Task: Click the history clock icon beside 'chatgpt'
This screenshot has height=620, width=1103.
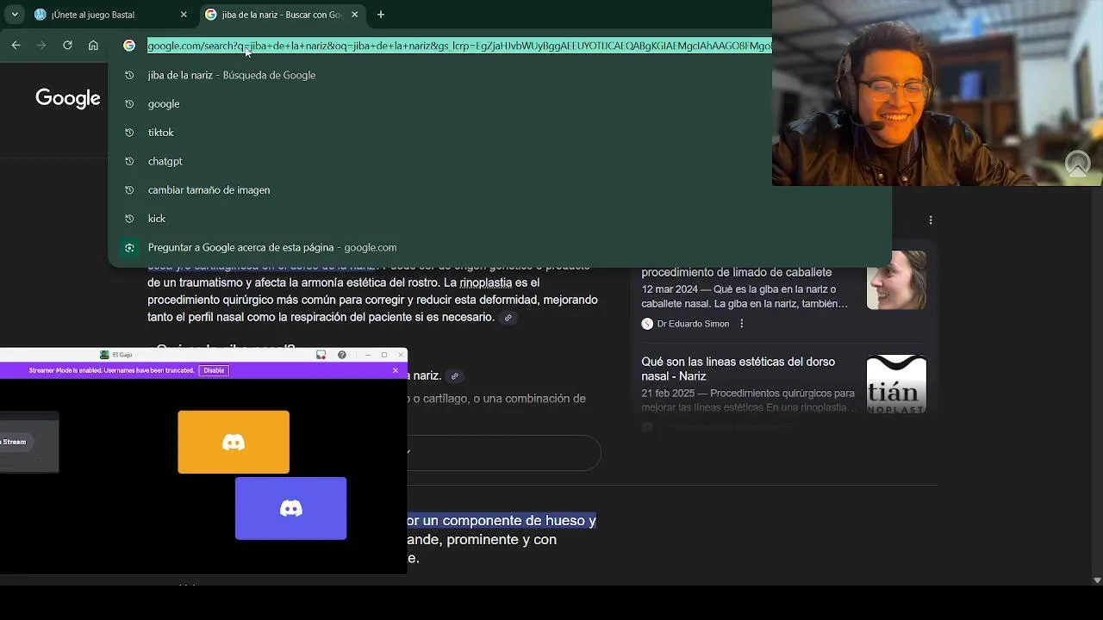Action: 129,161
